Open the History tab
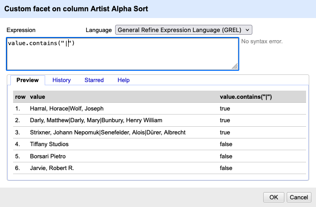 (61, 80)
